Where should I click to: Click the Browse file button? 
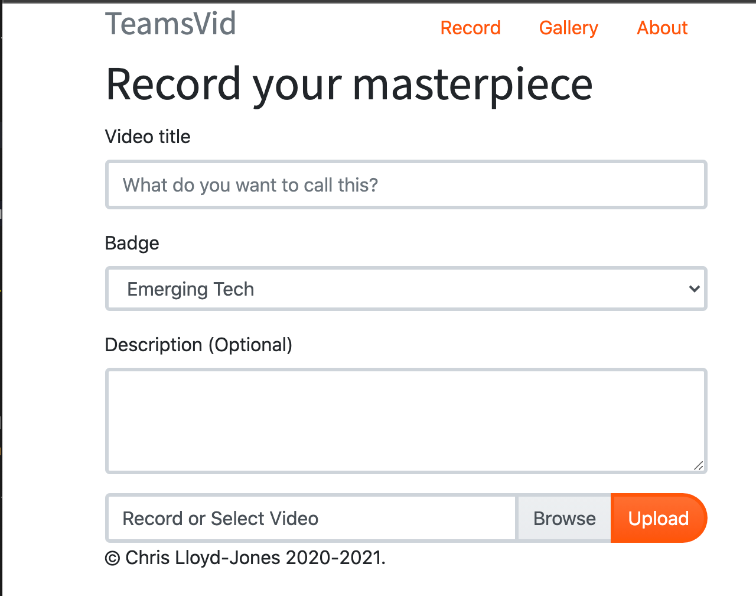coord(564,518)
